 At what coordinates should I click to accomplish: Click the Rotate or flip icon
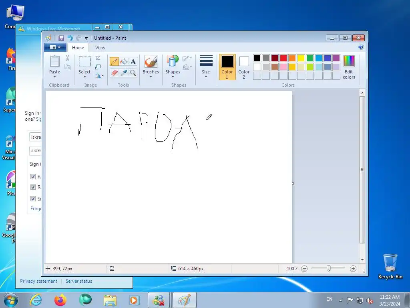98,76
